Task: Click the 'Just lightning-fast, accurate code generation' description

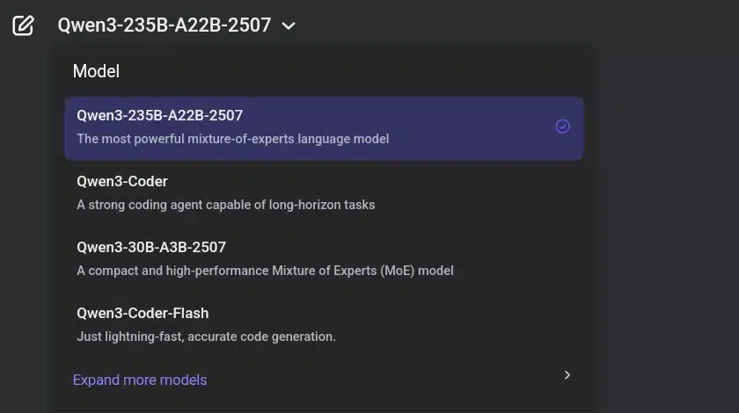Action: 206,337
